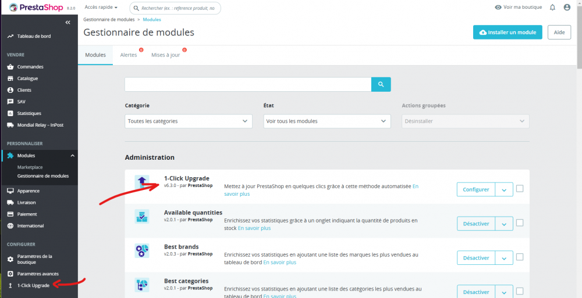Click the Modules breadcrumb link

152,20
